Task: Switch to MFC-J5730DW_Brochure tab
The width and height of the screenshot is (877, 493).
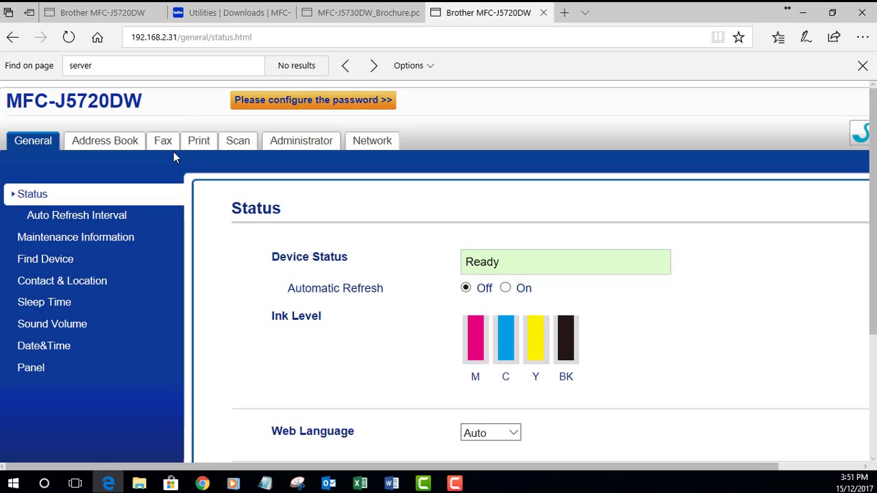Action: click(x=360, y=12)
